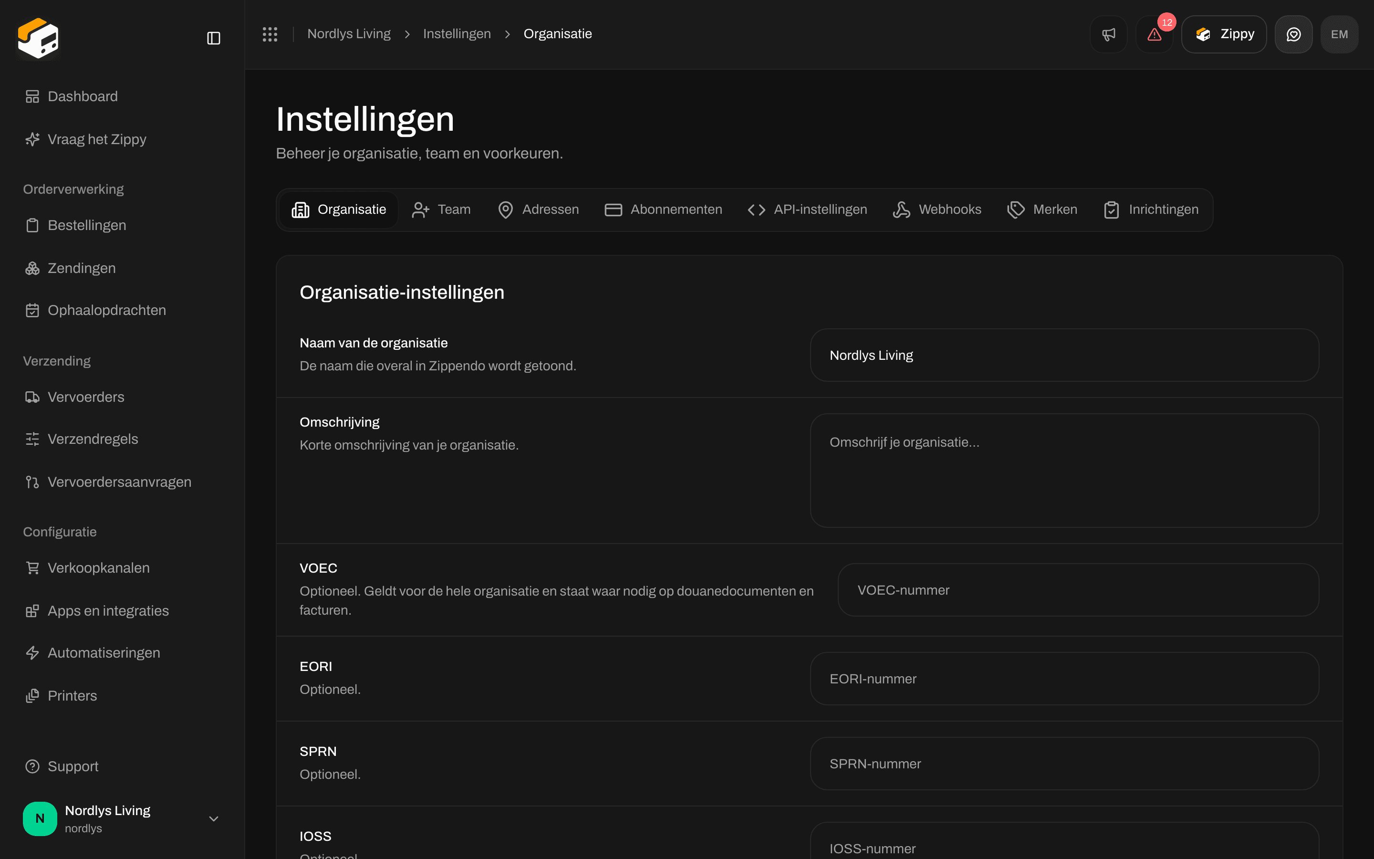Open Apps en integraties link
Image resolution: width=1374 pixels, height=859 pixels.
point(122,611)
